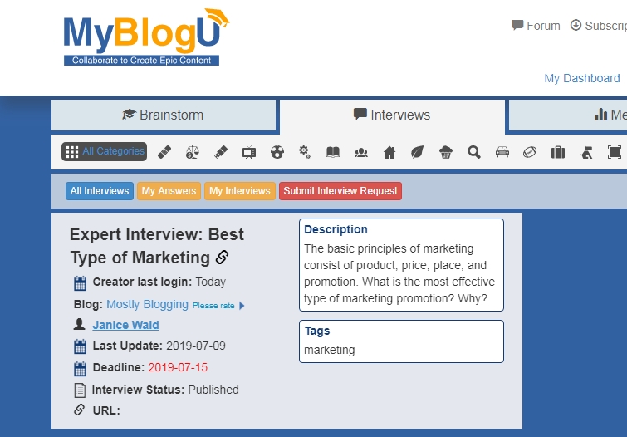Click the Last Update date 2019-07-09
This screenshot has height=437, width=627.
point(195,346)
